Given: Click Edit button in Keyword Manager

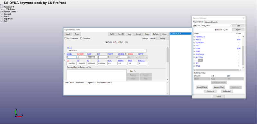Looking at the screenshot, I should (x=238, y=26).
